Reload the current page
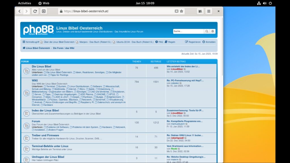The image size is (290, 163). click(35, 11)
